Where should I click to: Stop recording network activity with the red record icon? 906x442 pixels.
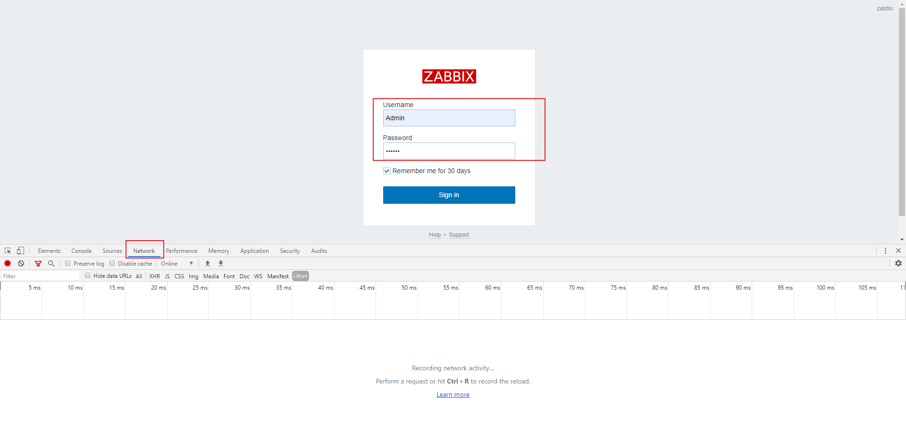click(x=7, y=263)
